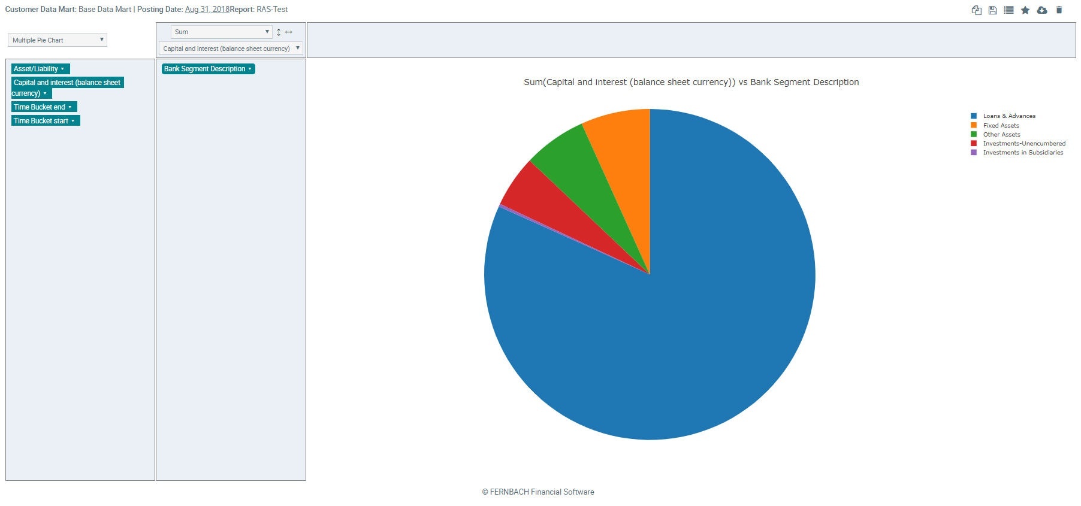Toggle Investments-Unencumbered legend entry
Image resolution: width=1081 pixels, height=506 pixels.
[x=1024, y=144]
